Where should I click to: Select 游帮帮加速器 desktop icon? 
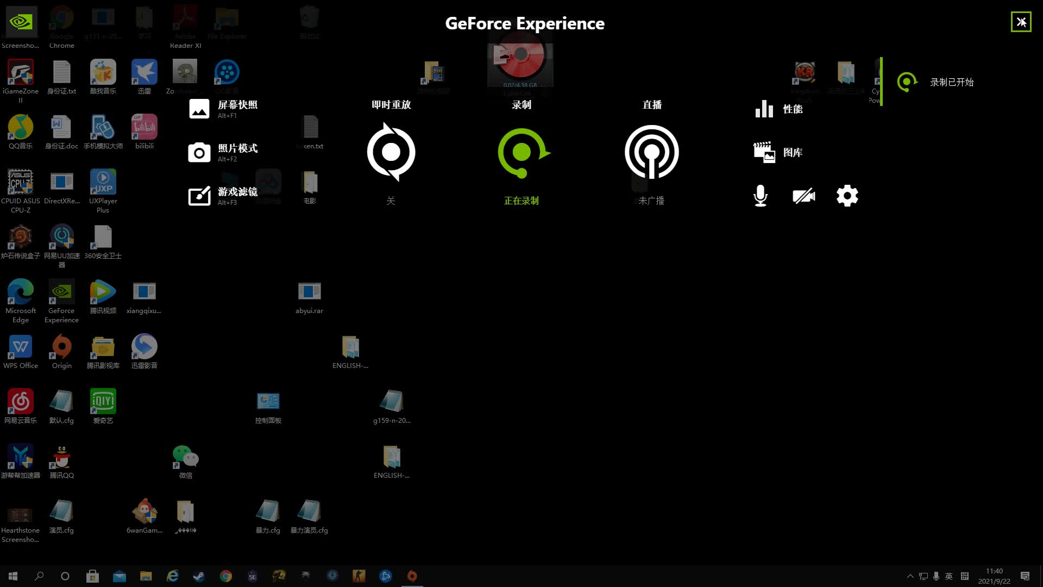coord(21,461)
